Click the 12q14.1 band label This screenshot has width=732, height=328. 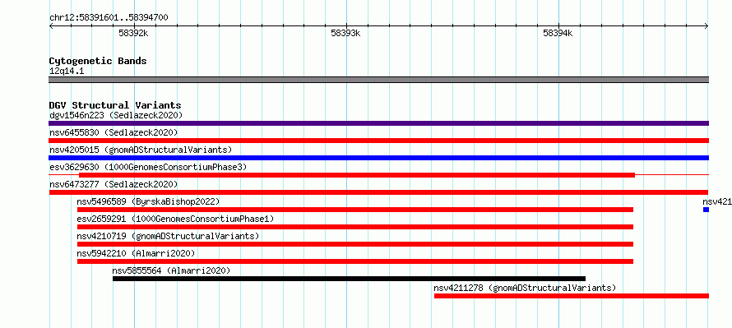[x=67, y=72]
